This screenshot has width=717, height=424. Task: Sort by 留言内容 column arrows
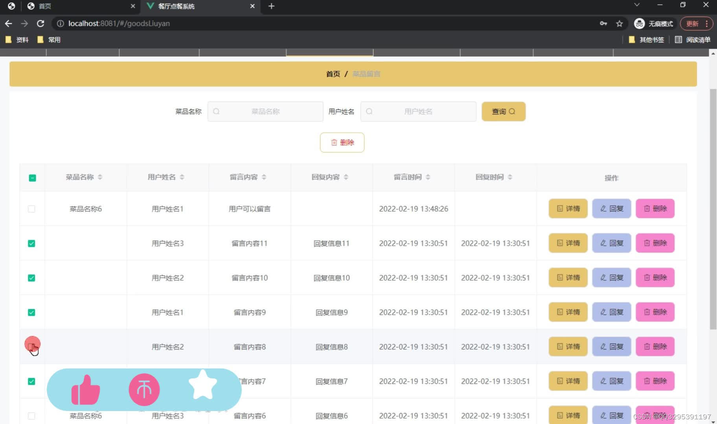point(264,177)
